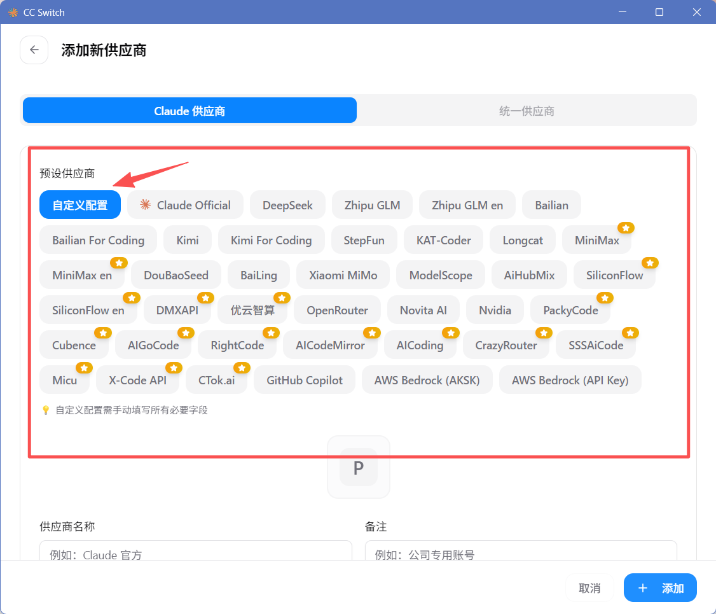Viewport: 716px width, 614px height.
Task: Select Bailian For Coding preset
Action: click(x=98, y=241)
